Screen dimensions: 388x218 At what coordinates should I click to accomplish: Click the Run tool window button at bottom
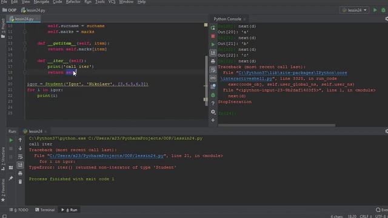69,210
